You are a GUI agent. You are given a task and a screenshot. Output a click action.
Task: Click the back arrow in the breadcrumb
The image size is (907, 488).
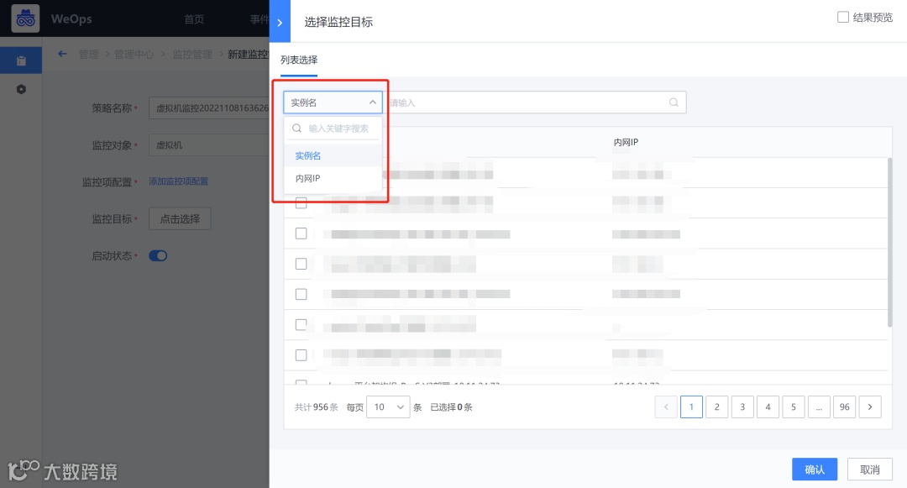pos(62,54)
